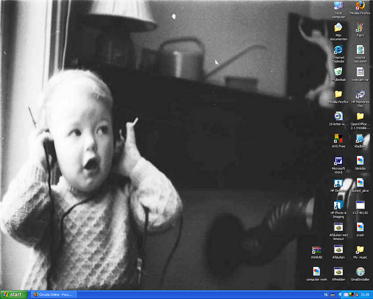Viewport: 373px width, 299px height.
Task: Select the Afsluiten met timeout shortcut
Action: pos(338,228)
